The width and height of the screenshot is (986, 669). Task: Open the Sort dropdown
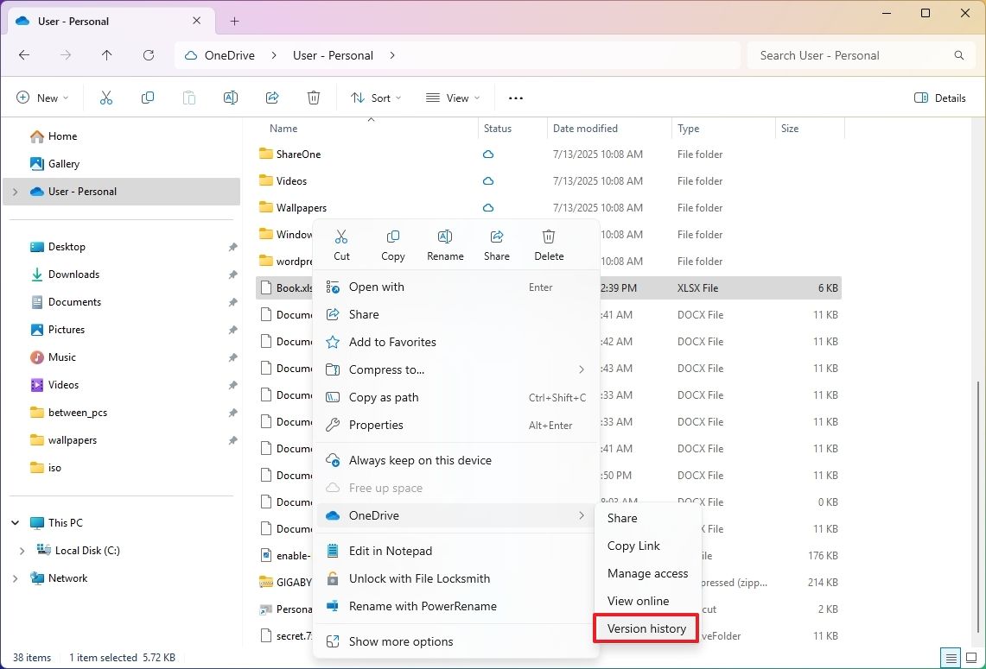[375, 98]
